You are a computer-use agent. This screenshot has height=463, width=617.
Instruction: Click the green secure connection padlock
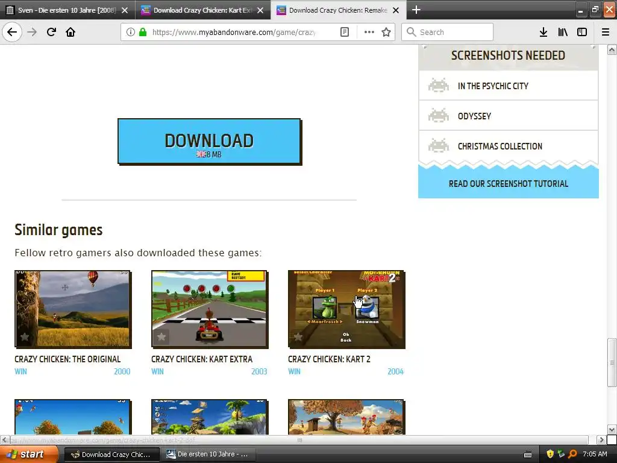(143, 32)
